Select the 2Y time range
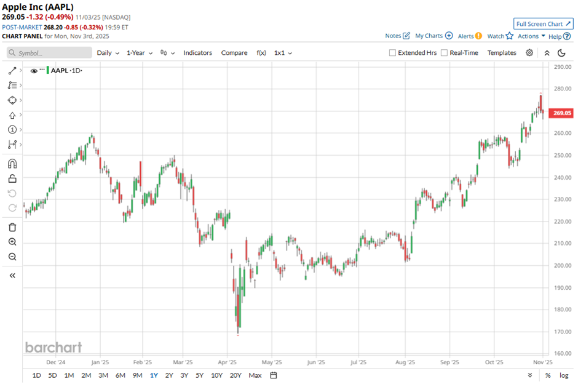Image resolution: width=578 pixels, height=387 pixels. pos(169,375)
